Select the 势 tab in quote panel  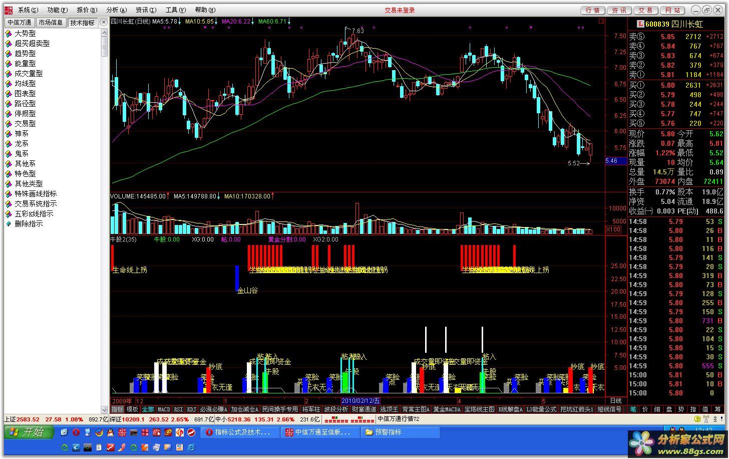[681, 409]
